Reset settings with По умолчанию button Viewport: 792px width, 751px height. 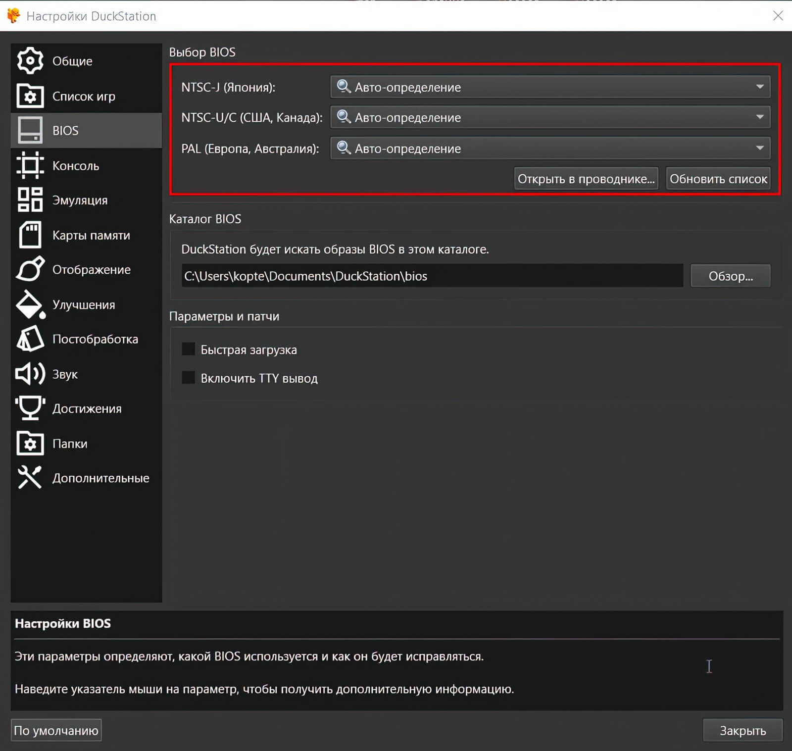pos(56,730)
